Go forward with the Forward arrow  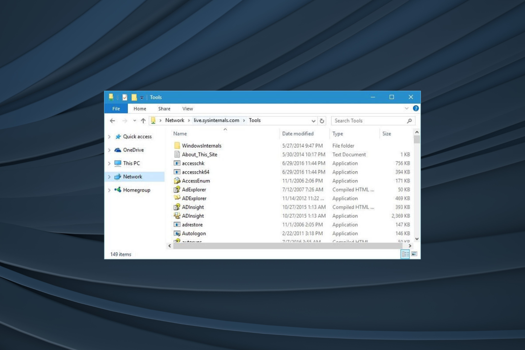[x=125, y=121]
